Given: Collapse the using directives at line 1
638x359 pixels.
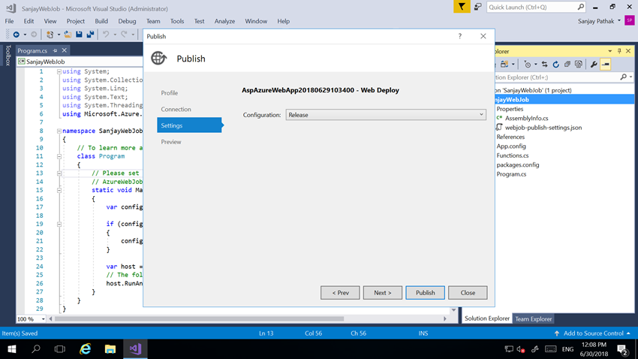Looking at the screenshot, I should pyautogui.click(x=59, y=71).
